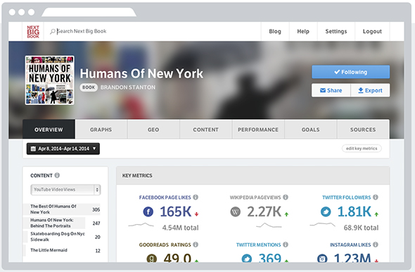
Task: Open info icon next to CONTENT heading
Action: click(x=57, y=175)
